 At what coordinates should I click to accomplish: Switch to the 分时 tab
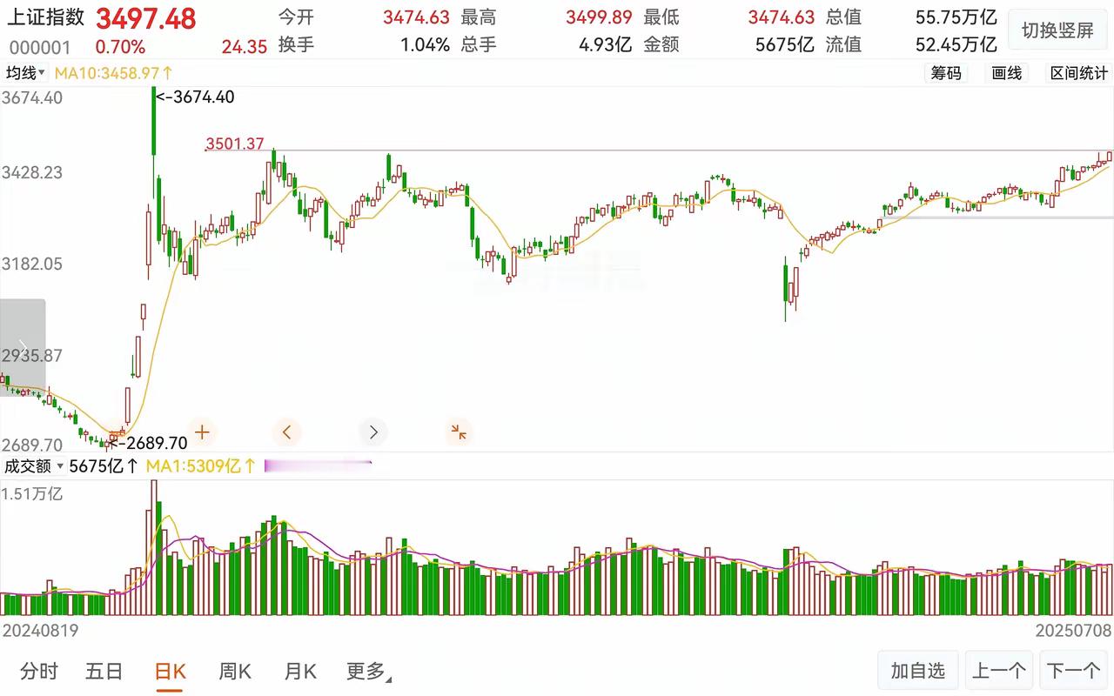pyautogui.click(x=39, y=672)
